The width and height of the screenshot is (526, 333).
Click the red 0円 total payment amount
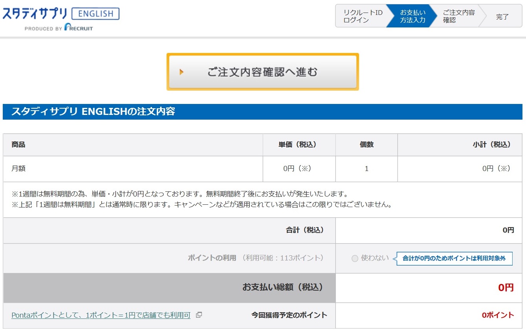(506, 288)
